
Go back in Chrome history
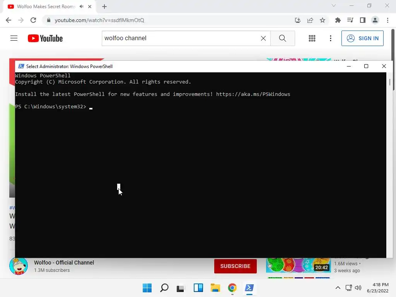[x=9, y=20]
